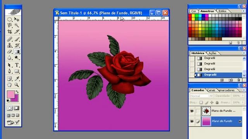
Task: Select the Eyedropper tool
Action: (x=17, y=78)
